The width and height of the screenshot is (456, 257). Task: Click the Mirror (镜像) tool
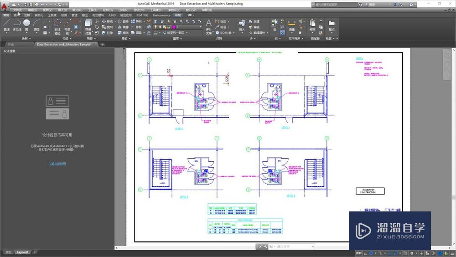123,27
